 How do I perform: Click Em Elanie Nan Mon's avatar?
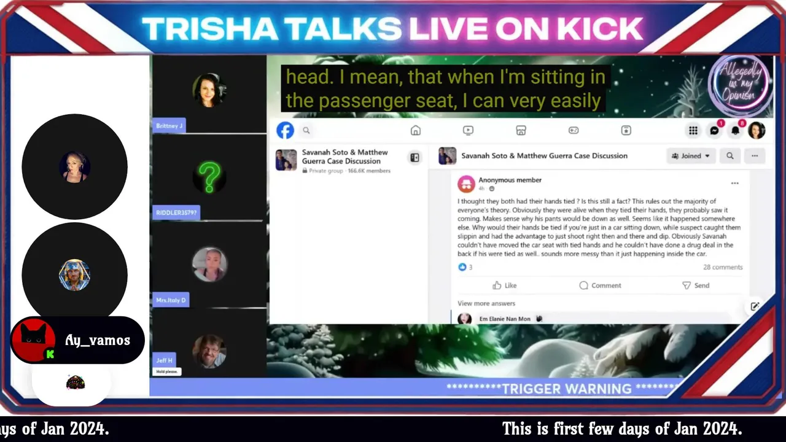point(465,319)
